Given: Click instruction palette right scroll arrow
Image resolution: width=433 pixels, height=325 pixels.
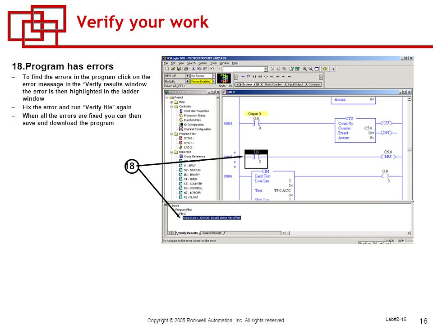Looking at the screenshot, I should [321, 77].
